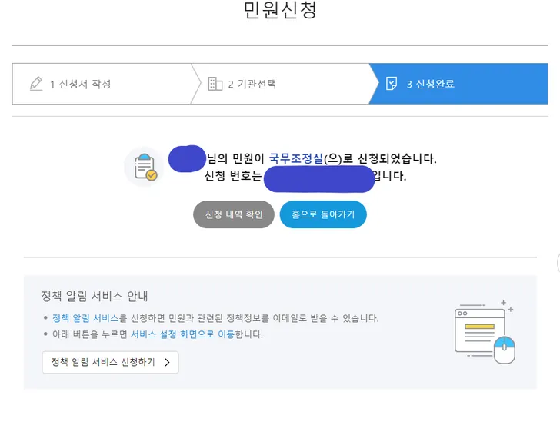Click the 서비스 설정 화면으로 이동 text
560x425 pixels.
(182, 334)
